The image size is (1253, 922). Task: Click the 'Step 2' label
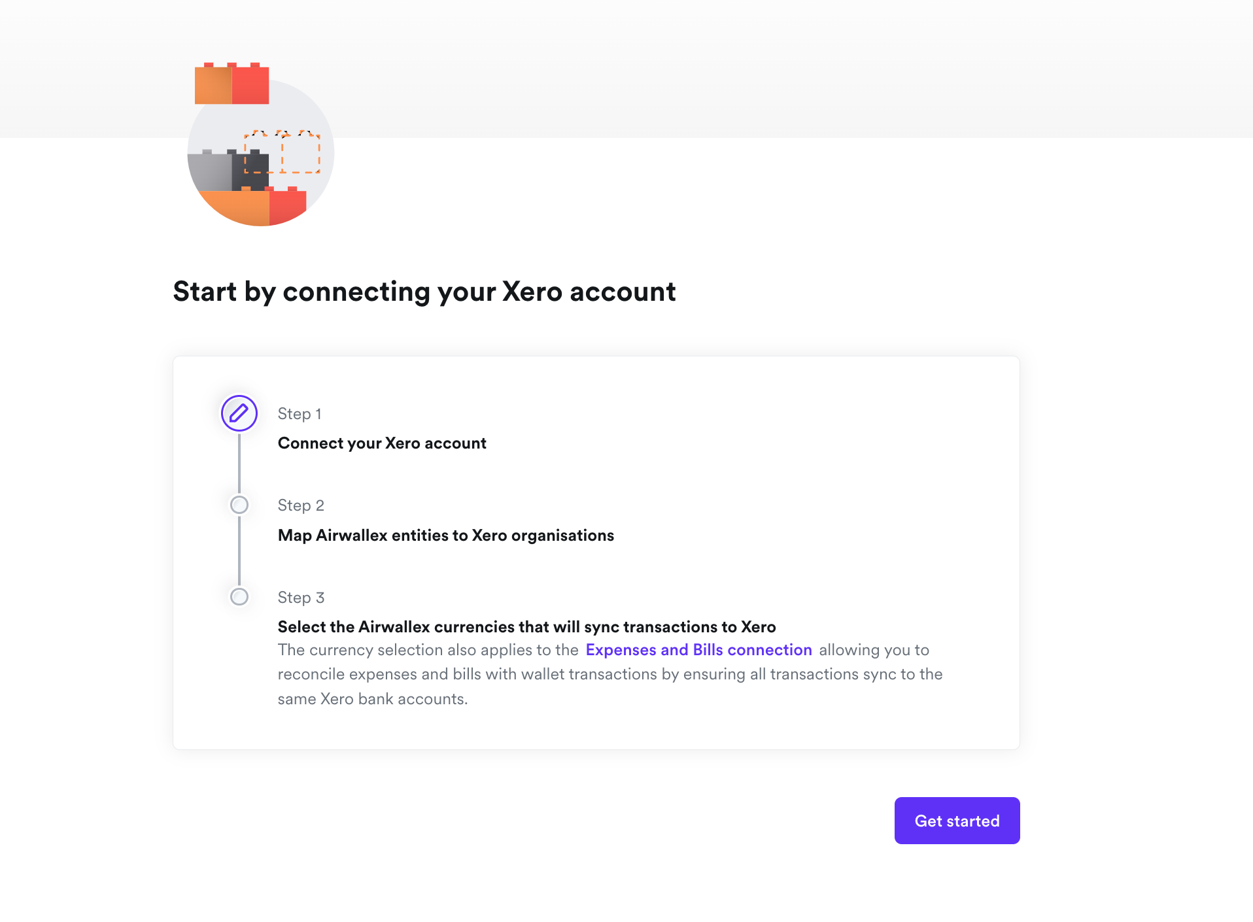click(x=301, y=505)
